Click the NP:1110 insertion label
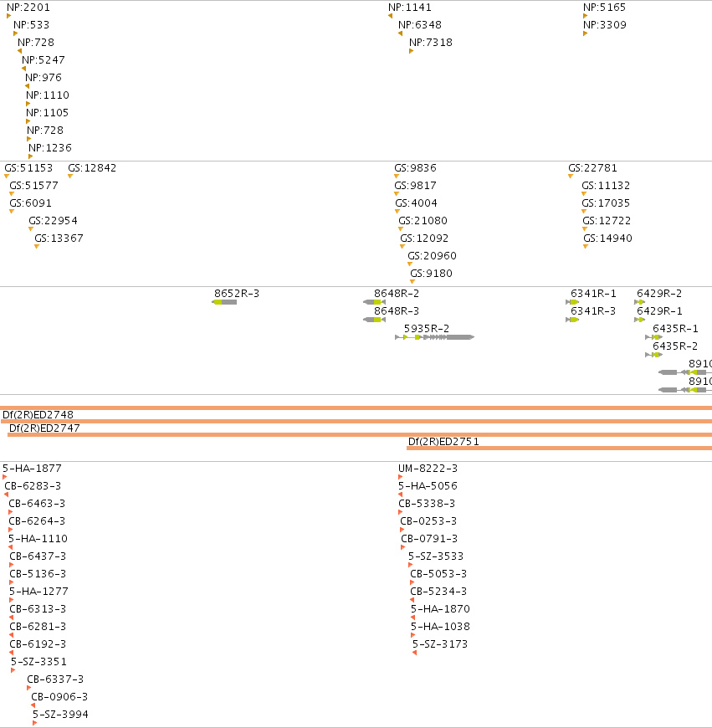The image size is (712, 728). [x=48, y=95]
